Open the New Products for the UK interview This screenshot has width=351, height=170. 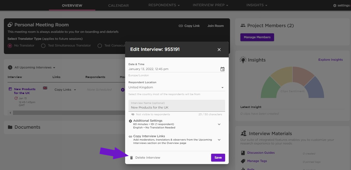25,91
